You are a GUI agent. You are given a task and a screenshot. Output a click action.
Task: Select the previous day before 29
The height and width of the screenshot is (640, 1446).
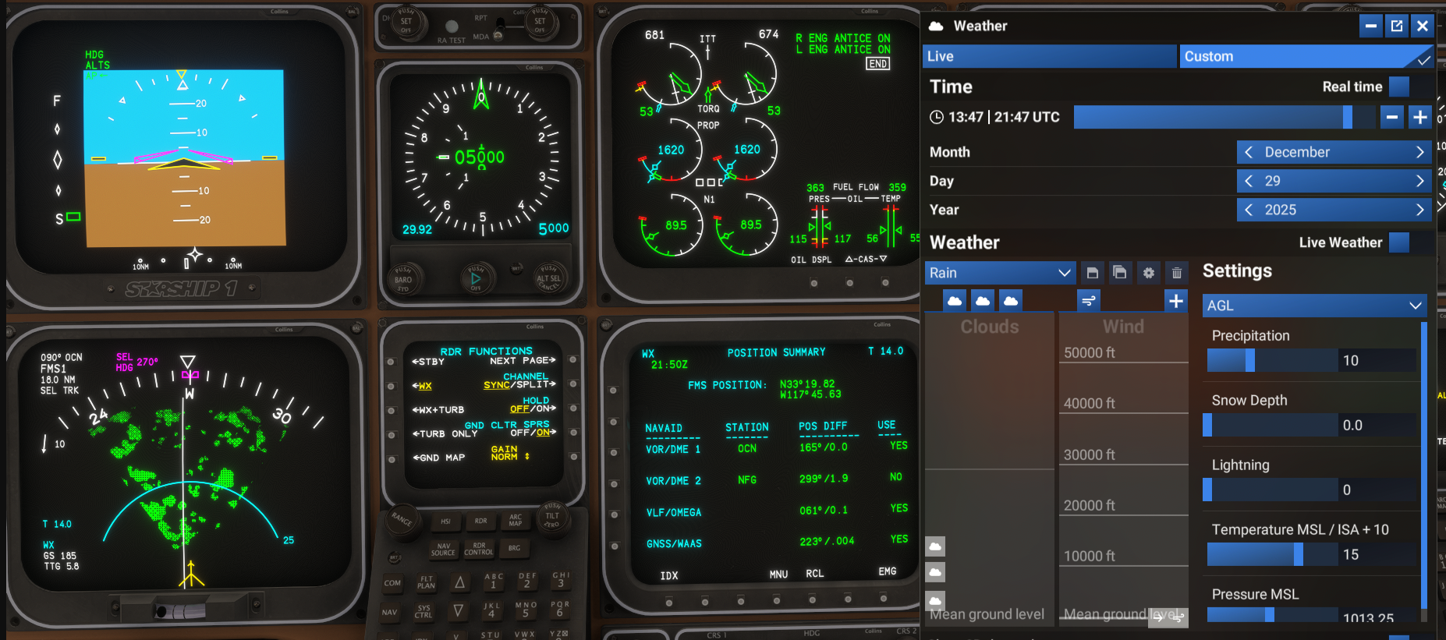tap(1249, 181)
